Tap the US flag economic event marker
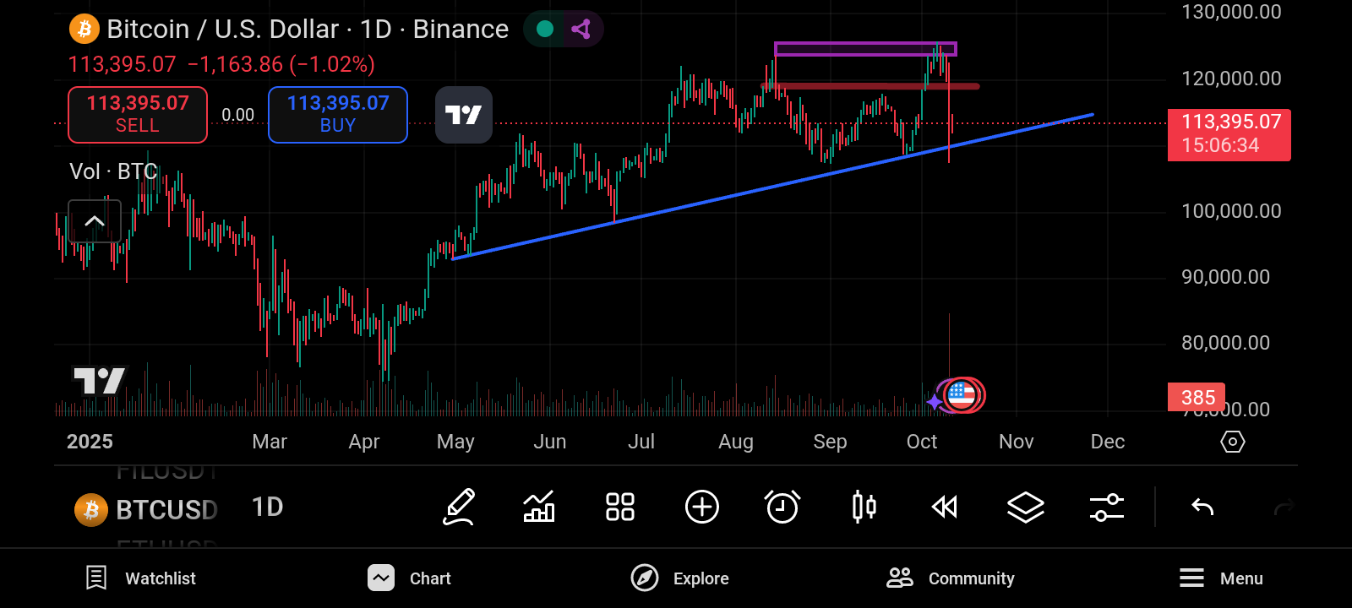The width and height of the screenshot is (1352, 608). [x=962, y=395]
